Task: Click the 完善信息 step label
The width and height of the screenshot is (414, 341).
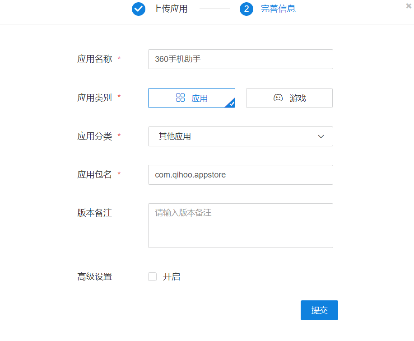Action: point(278,9)
